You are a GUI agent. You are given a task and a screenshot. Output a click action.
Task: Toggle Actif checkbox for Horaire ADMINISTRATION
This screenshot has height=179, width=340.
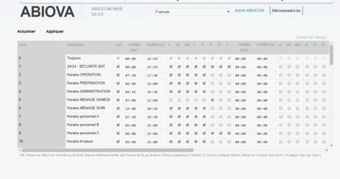(x=118, y=91)
